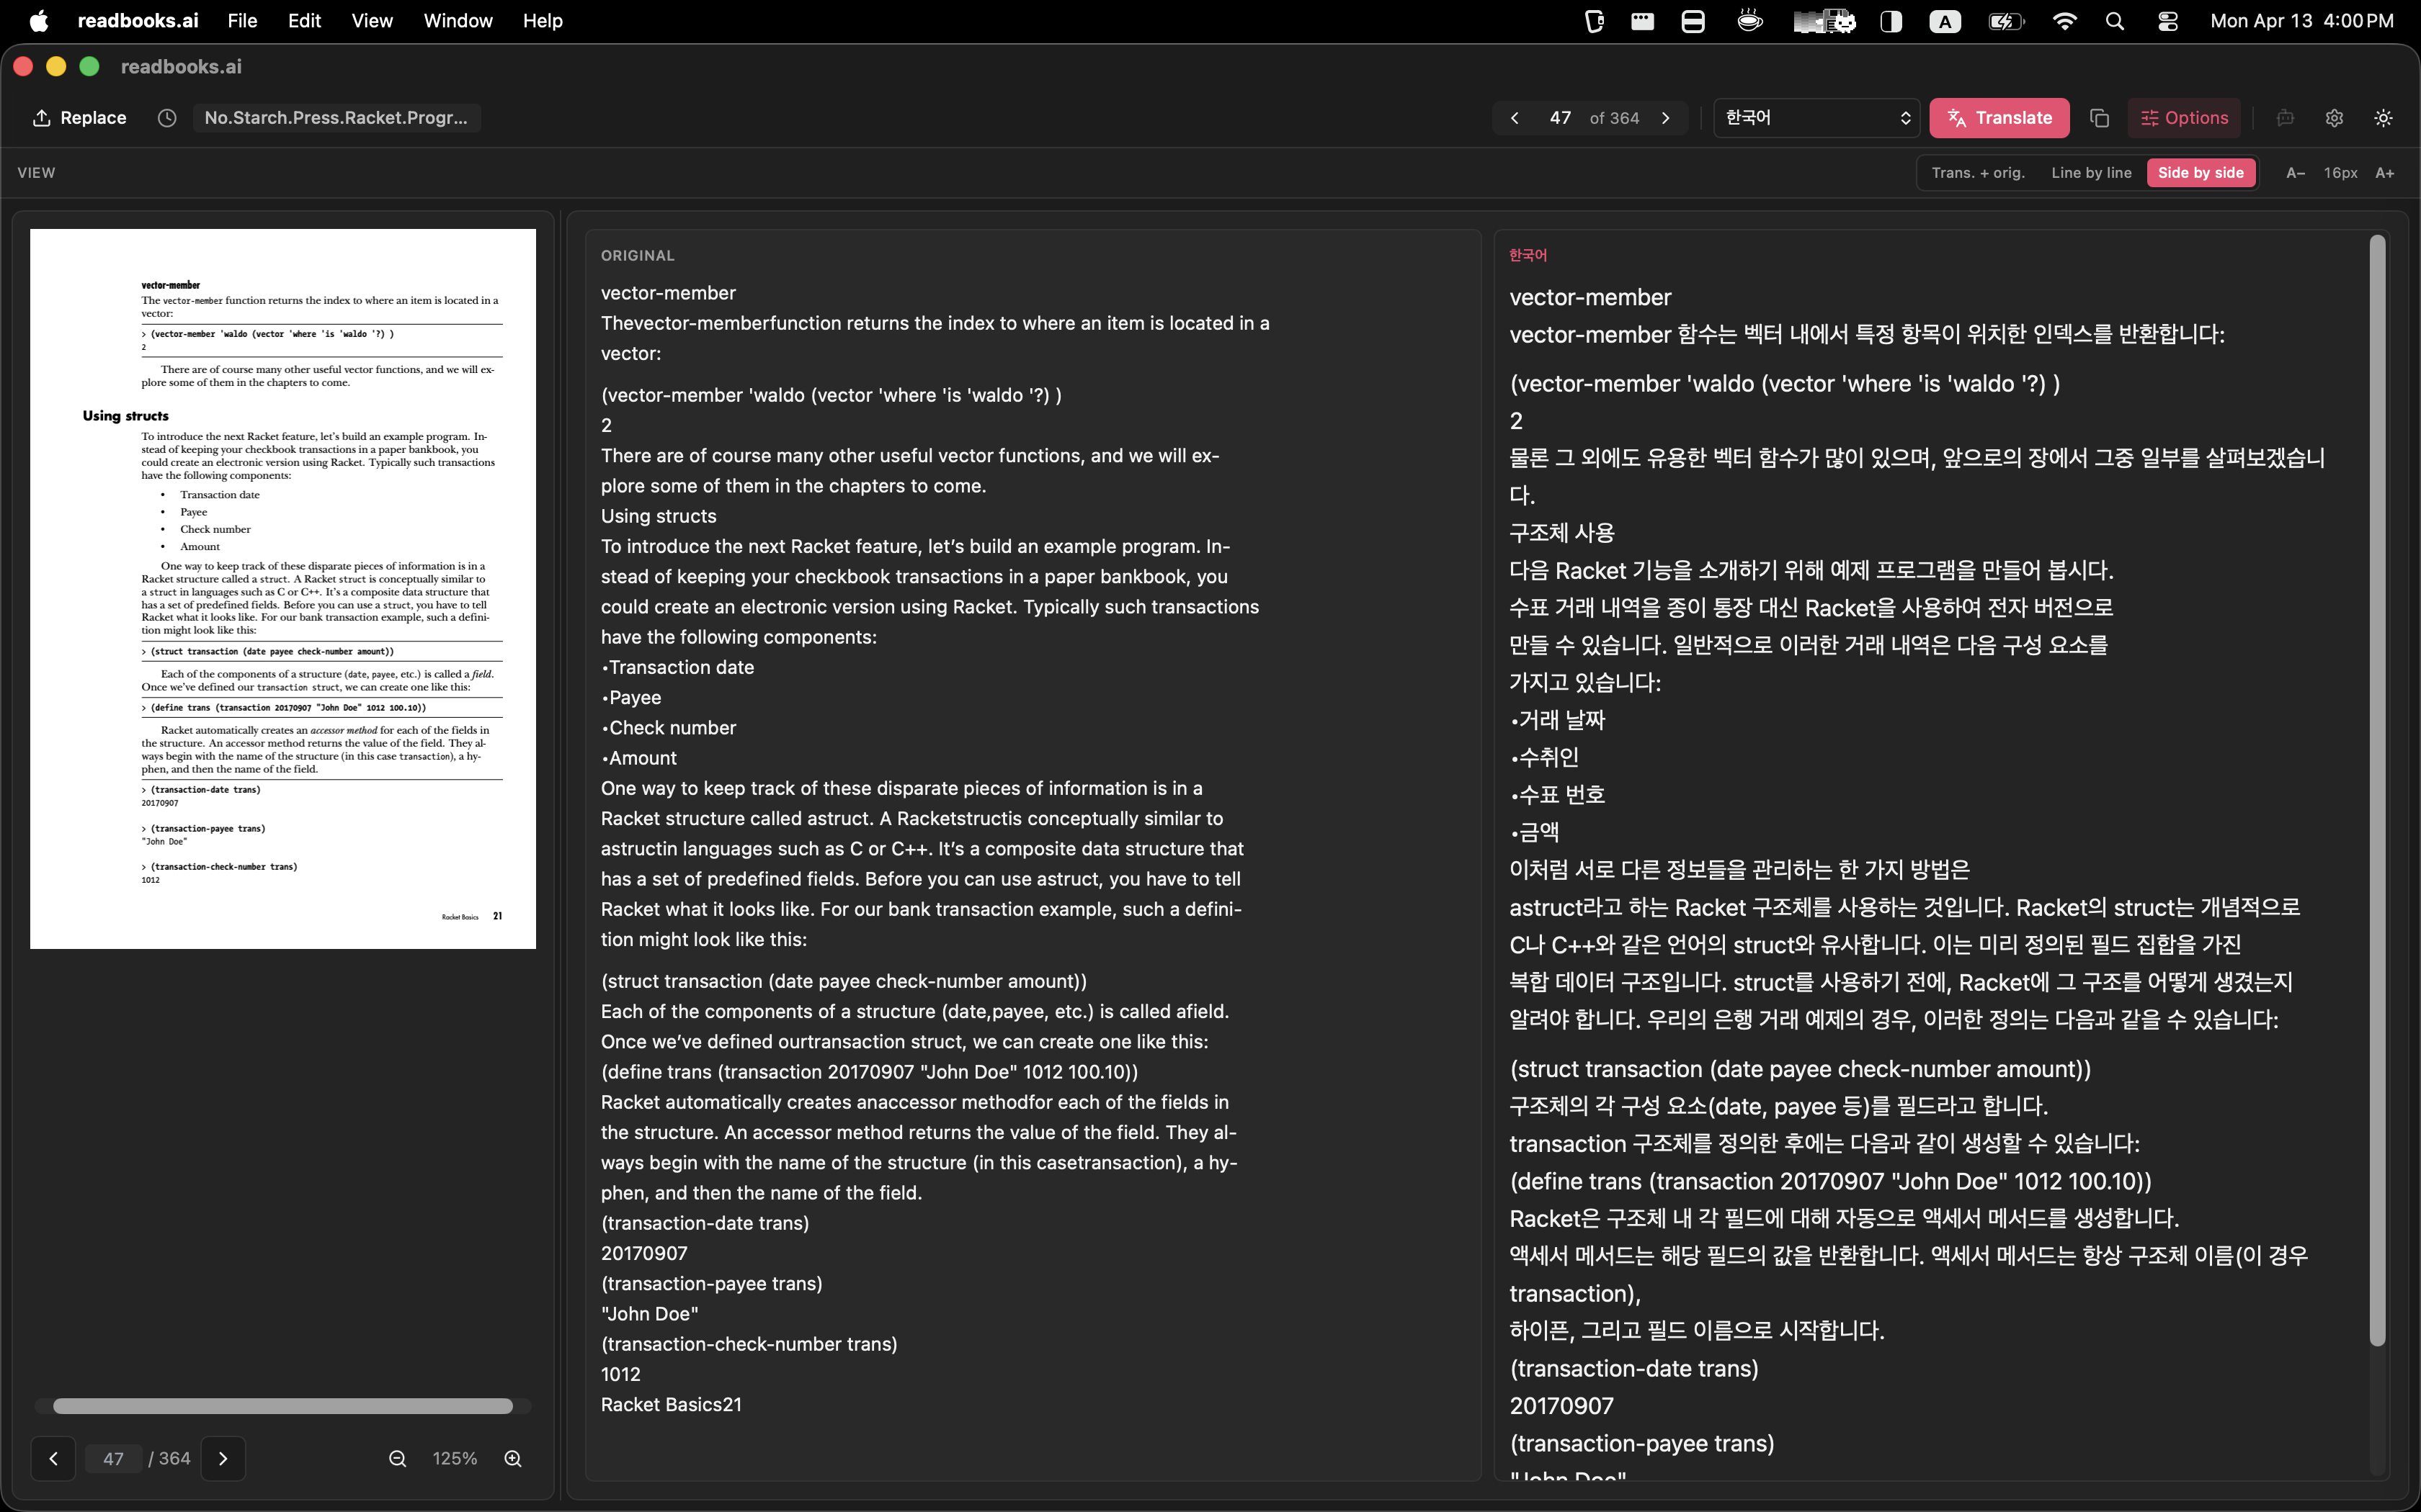Toggle the light theme sun icon
The image size is (2421, 1512).
click(2382, 118)
